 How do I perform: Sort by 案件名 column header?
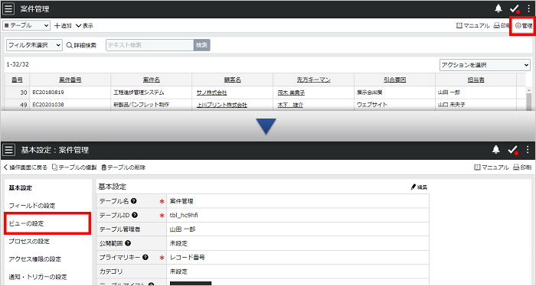[151, 80]
